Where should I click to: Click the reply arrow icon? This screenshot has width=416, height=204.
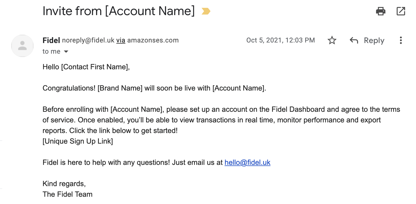click(x=354, y=41)
